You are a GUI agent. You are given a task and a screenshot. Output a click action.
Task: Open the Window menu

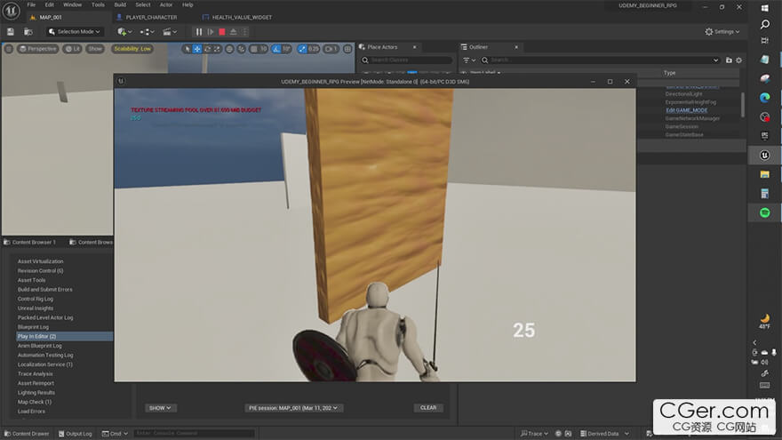point(72,4)
